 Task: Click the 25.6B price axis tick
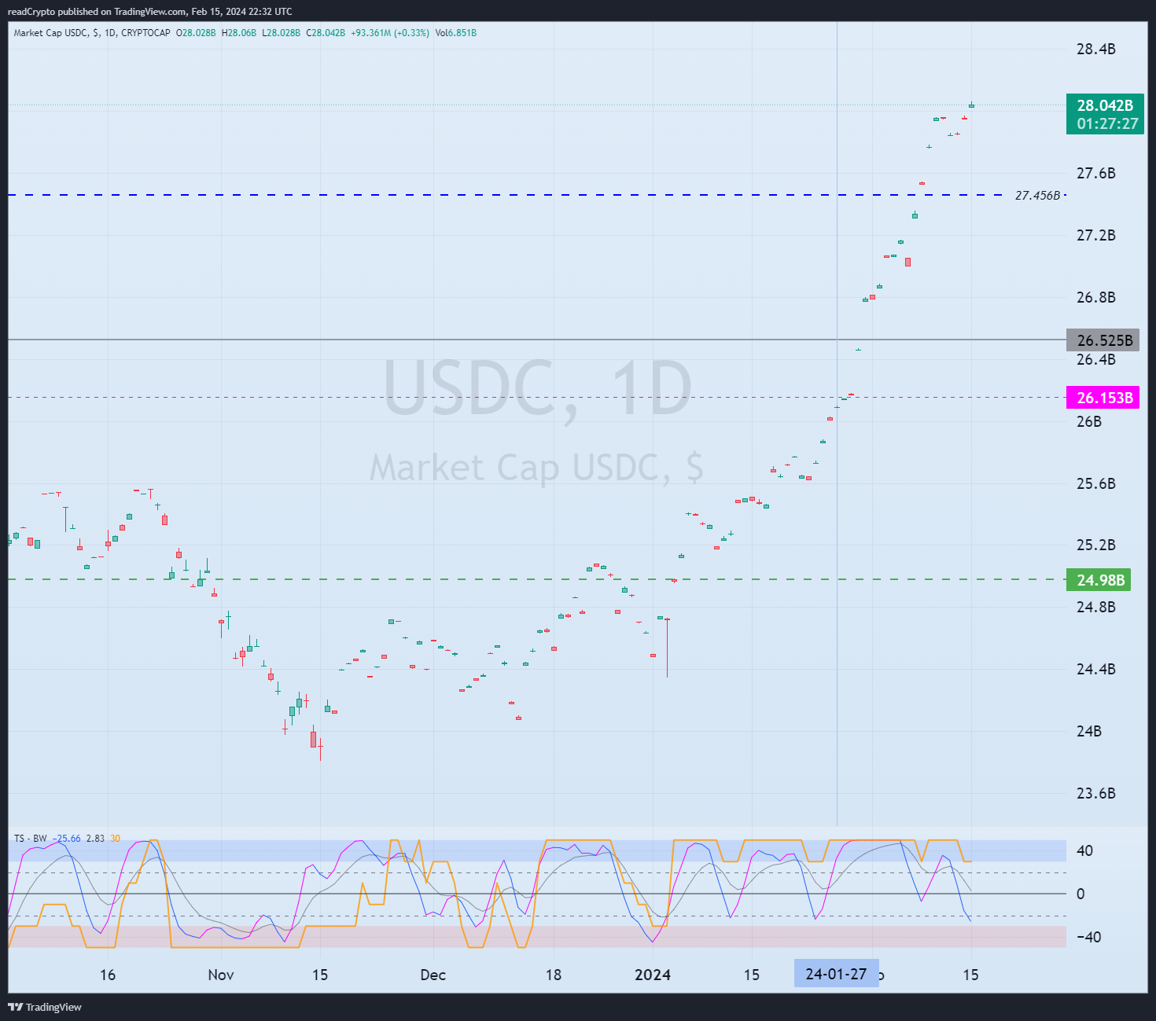(x=1095, y=484)
